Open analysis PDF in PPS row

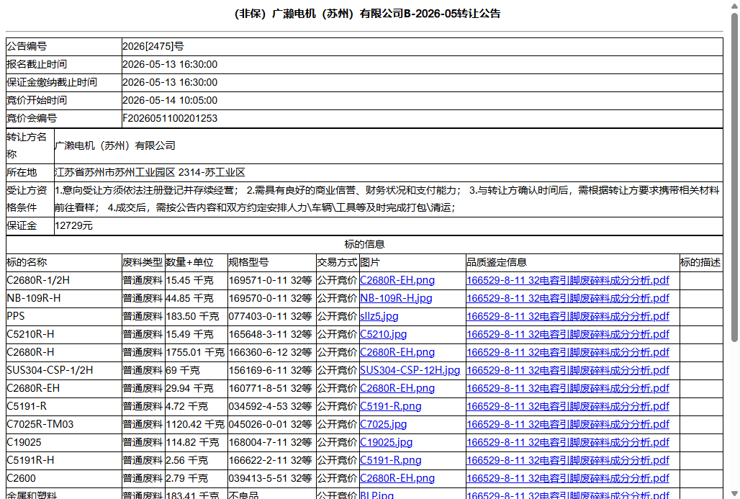568,316
